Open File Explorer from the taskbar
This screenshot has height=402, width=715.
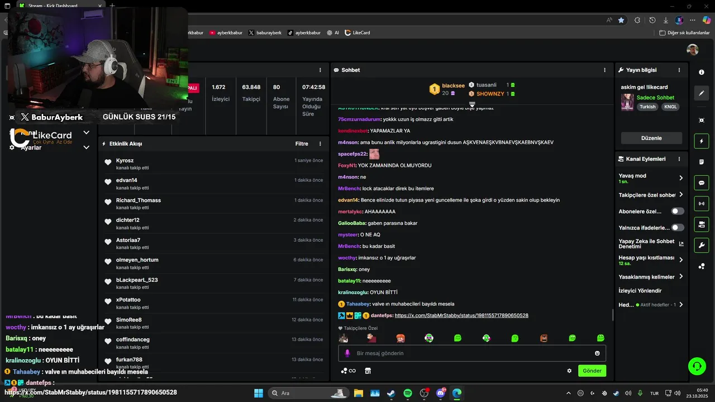click(x=358, y=393)
